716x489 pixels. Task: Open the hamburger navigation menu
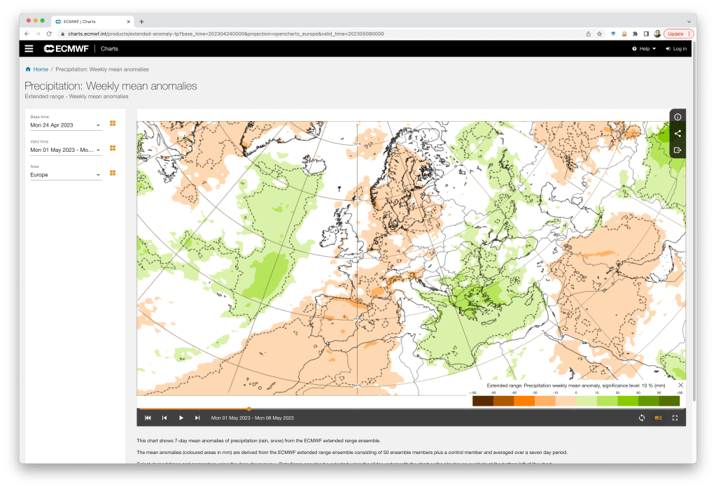[29, 49]
